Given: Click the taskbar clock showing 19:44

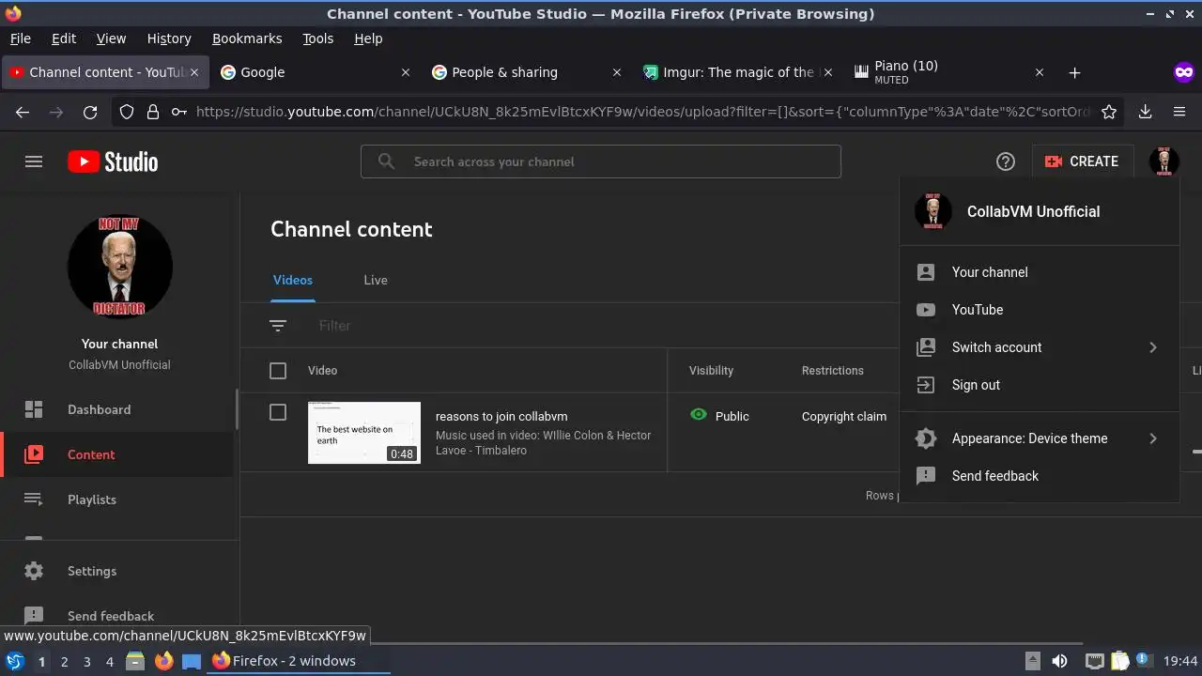Looking at the screenshot, I should tap(1180, 661).
